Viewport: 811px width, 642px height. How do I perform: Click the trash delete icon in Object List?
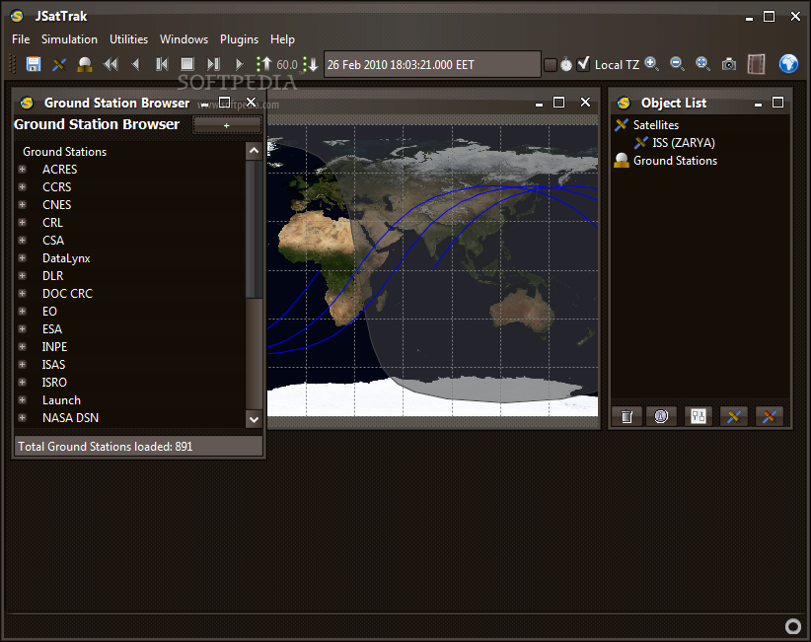pos(627,416)
